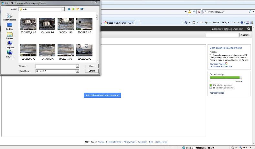This screenshot has width=255, height=149.
Task: Open the Google Home link in footer
Action: click(161, 142)
